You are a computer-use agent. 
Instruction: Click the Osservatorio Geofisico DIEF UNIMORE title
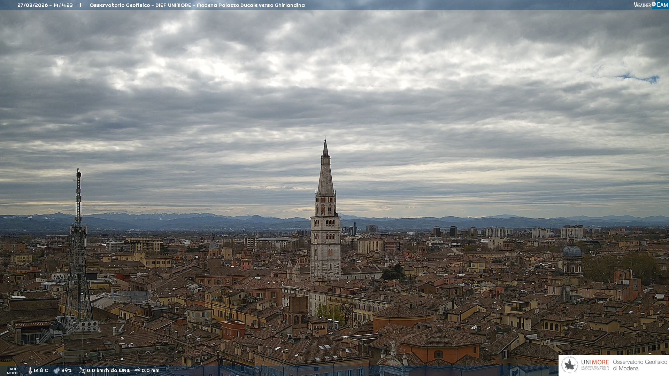197,5
